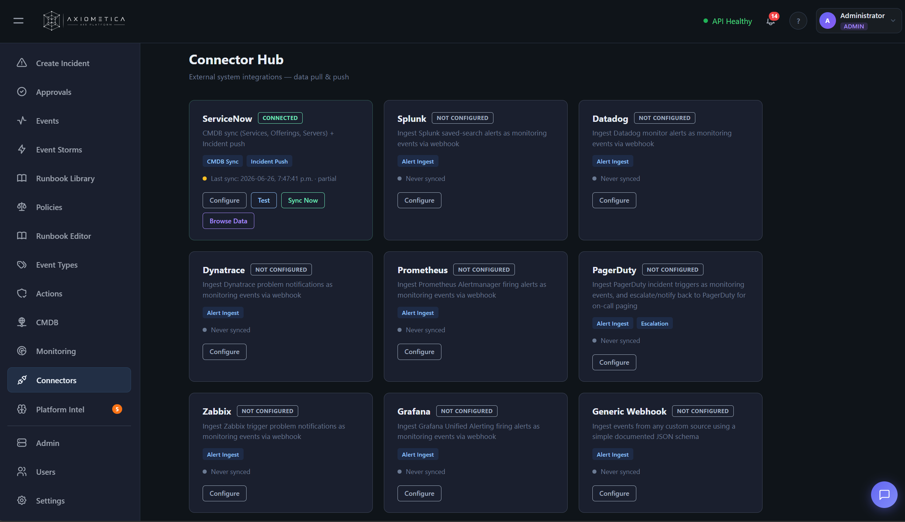This screenshot has width=905, height=522.
Task: Click the Actions sidebar icon
Action: pyautogui.click(x=22, y=293)
